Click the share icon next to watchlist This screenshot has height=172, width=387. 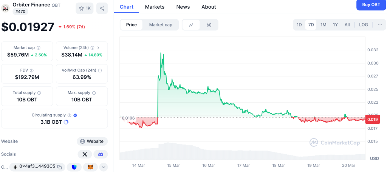[102, 8]
